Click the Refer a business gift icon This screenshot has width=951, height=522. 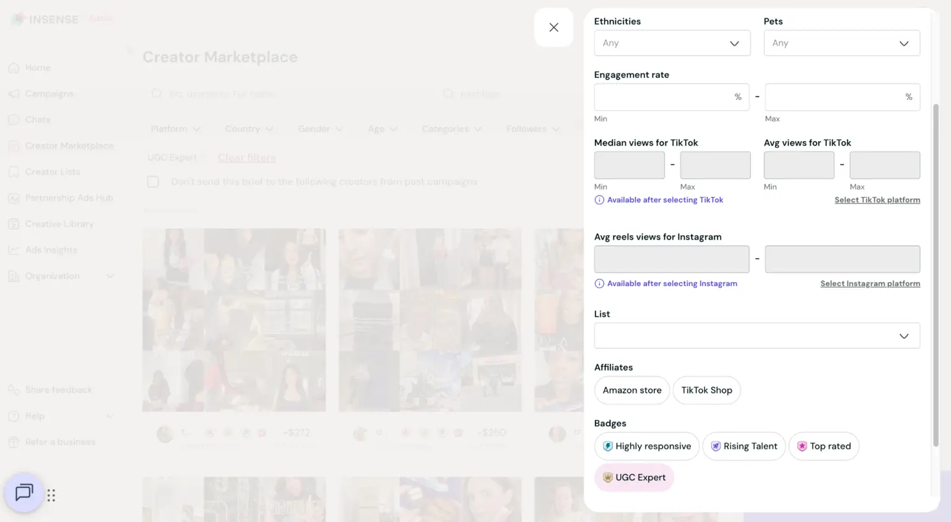(14, 442)
